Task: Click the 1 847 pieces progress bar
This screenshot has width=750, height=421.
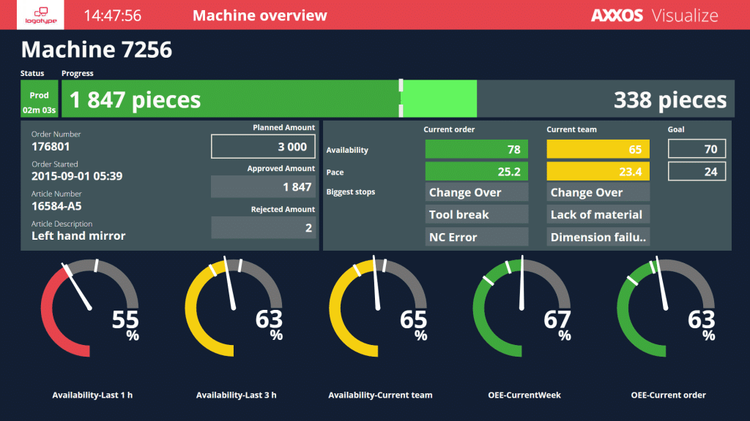Action: click(230, 99)
